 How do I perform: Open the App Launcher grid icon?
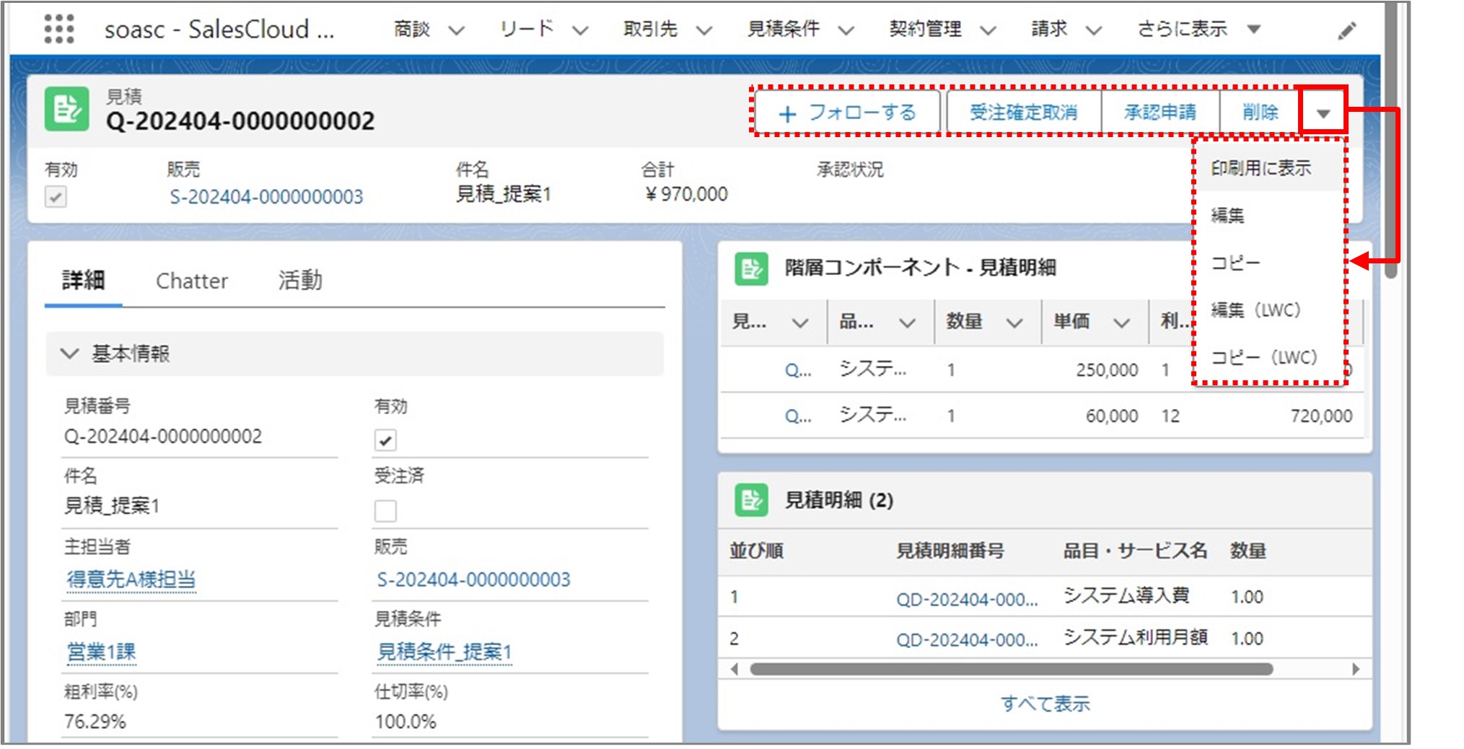59,29
